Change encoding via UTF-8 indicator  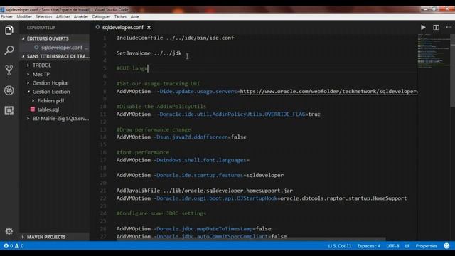pos(392,246)
